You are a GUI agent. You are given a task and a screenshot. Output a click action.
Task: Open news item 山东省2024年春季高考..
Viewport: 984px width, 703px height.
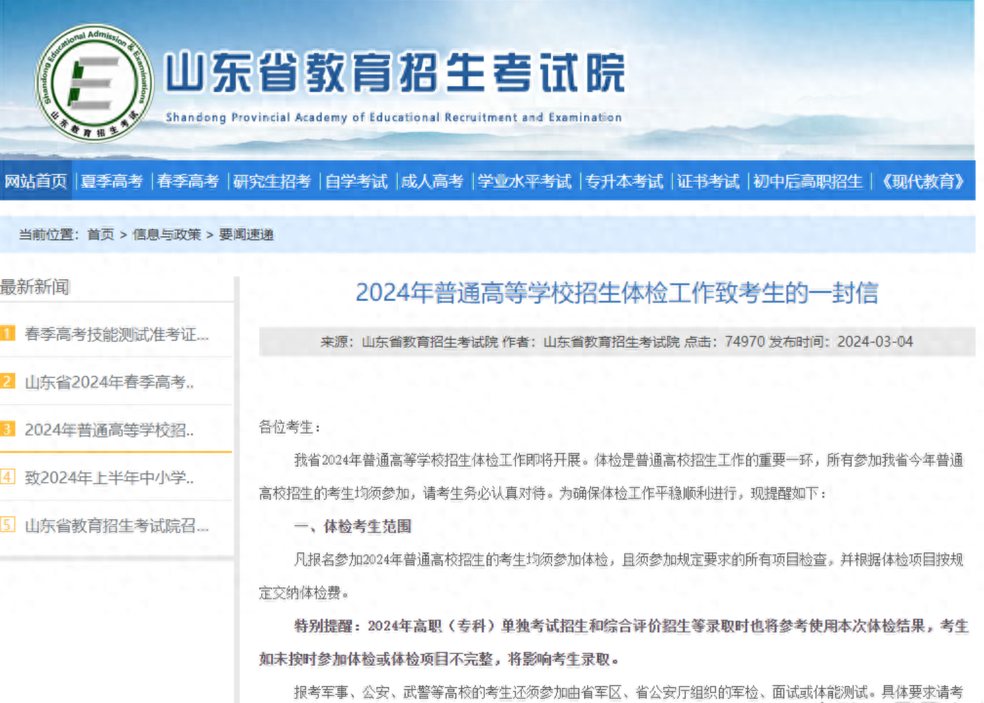tap(109, 382)
